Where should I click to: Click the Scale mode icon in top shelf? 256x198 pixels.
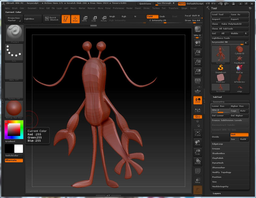(94, 19)
